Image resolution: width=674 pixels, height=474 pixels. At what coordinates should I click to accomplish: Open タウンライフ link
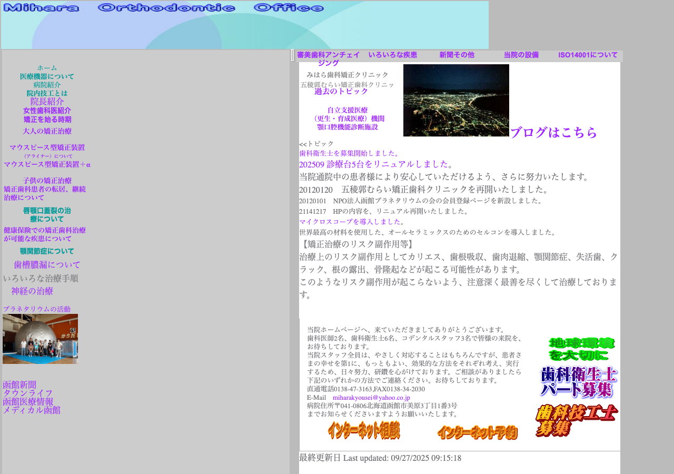click(28, 393)
